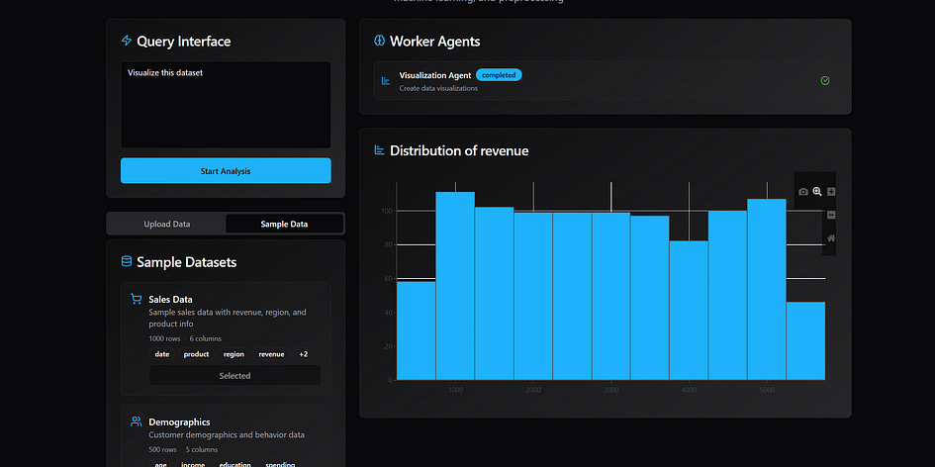
Task: Reset chart axes with the home icon
Action: click(x=831, y=238)
